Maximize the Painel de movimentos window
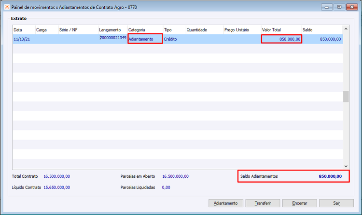 [339, 7]
